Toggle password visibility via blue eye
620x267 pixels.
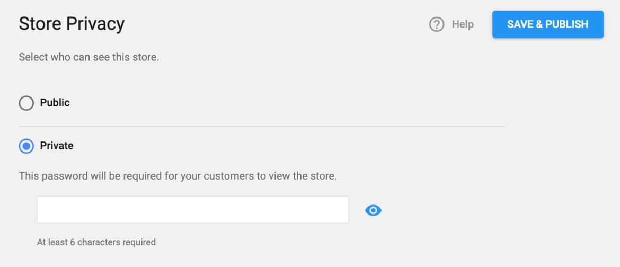[x=373, y=210]
